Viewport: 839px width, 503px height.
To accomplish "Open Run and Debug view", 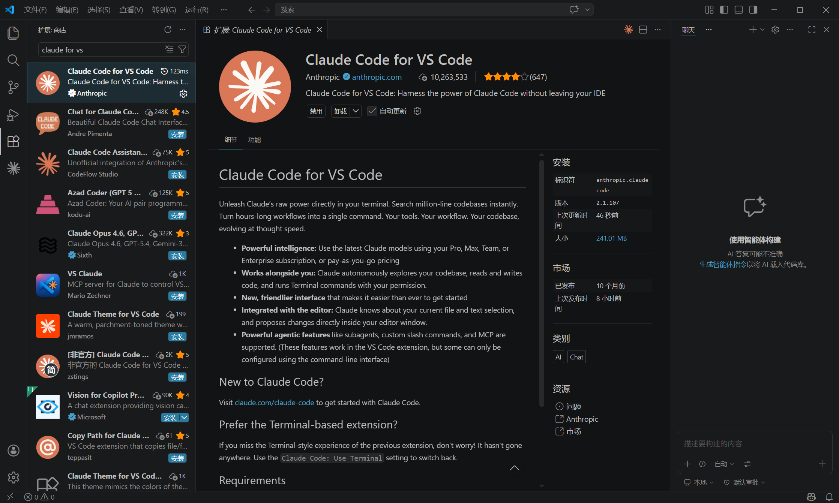I will point(13,115).
